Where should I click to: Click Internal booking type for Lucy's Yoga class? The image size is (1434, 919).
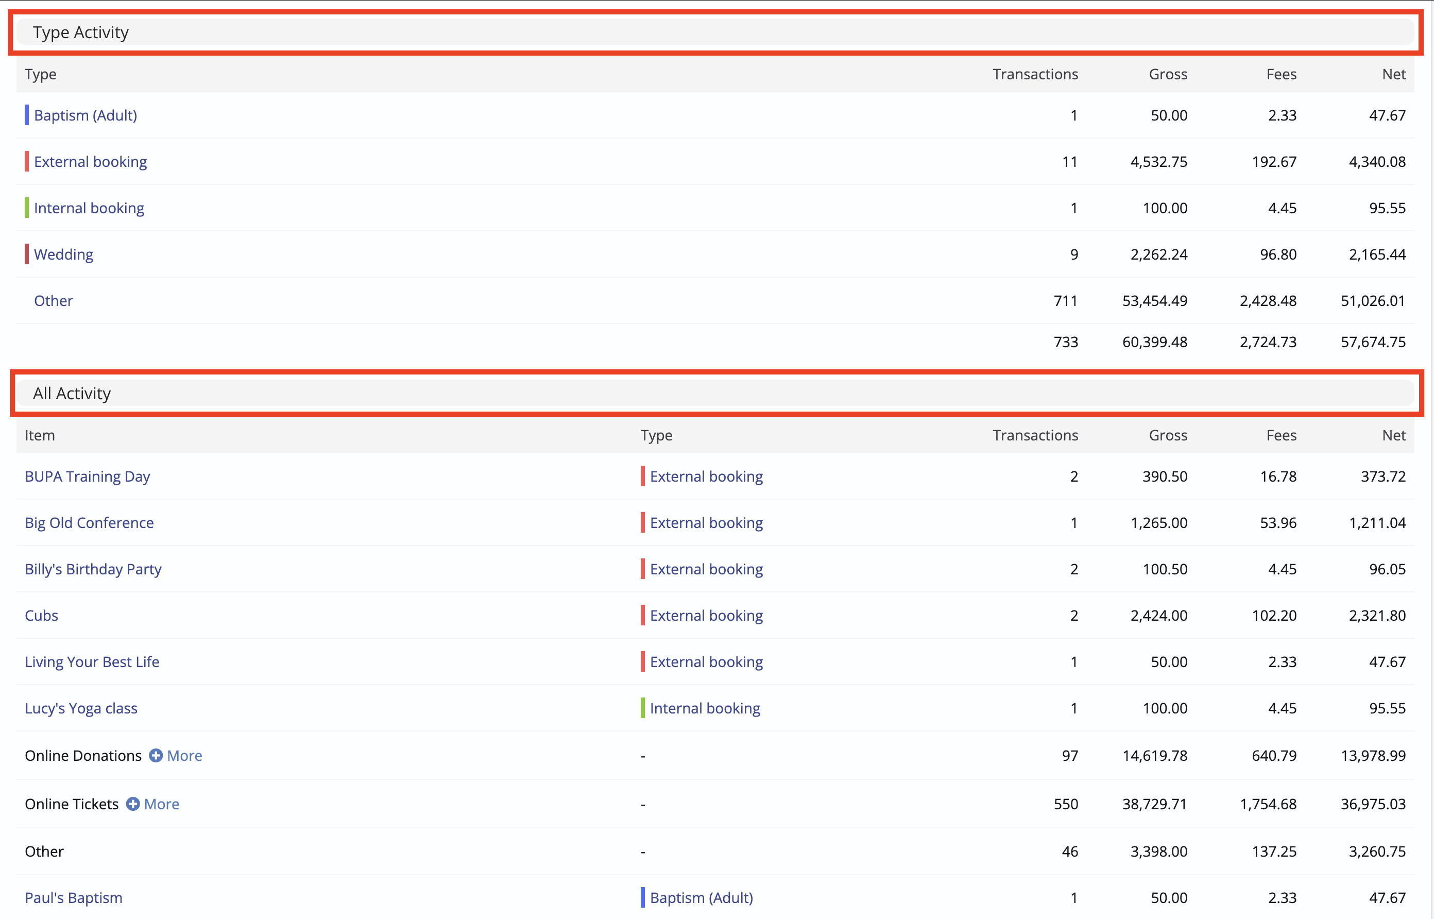tap(705, 708)
